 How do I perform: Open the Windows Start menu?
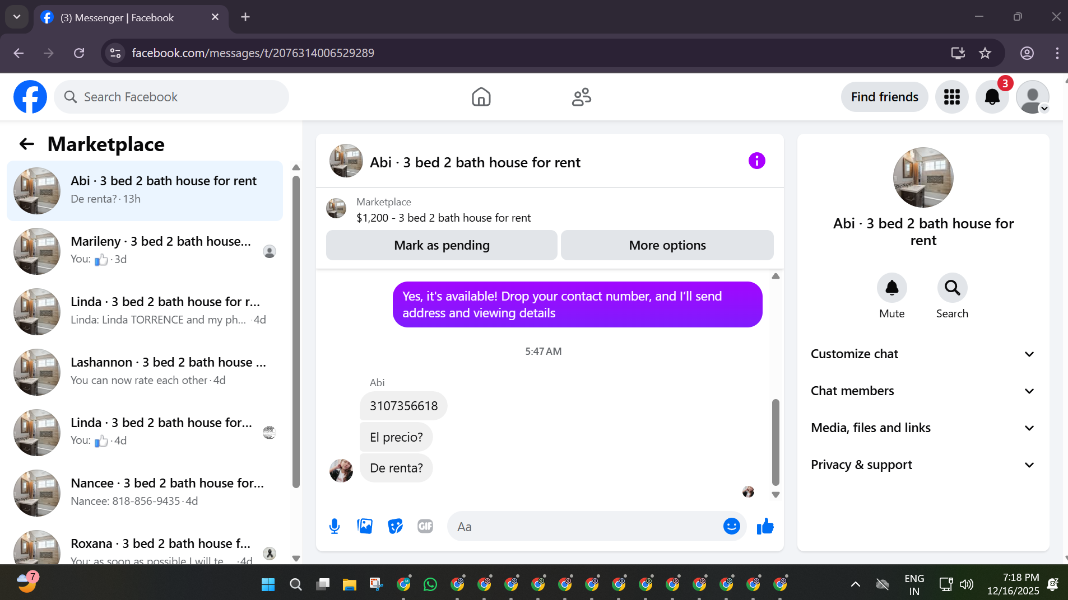268,585
